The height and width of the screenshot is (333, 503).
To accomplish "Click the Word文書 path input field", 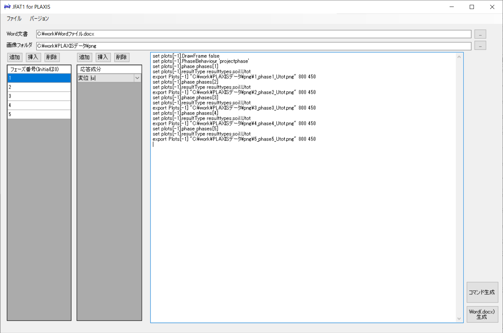I will tap(253, 34).
